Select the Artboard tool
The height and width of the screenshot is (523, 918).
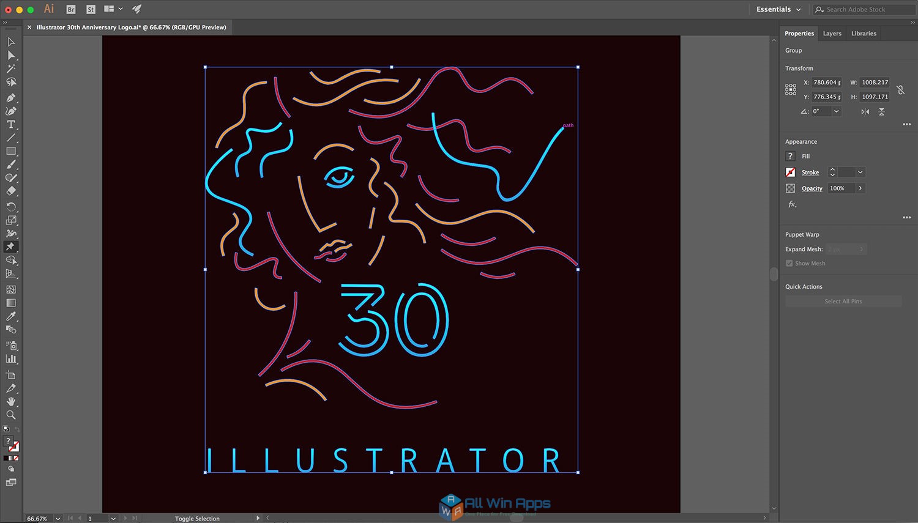(x=11, y=375)
